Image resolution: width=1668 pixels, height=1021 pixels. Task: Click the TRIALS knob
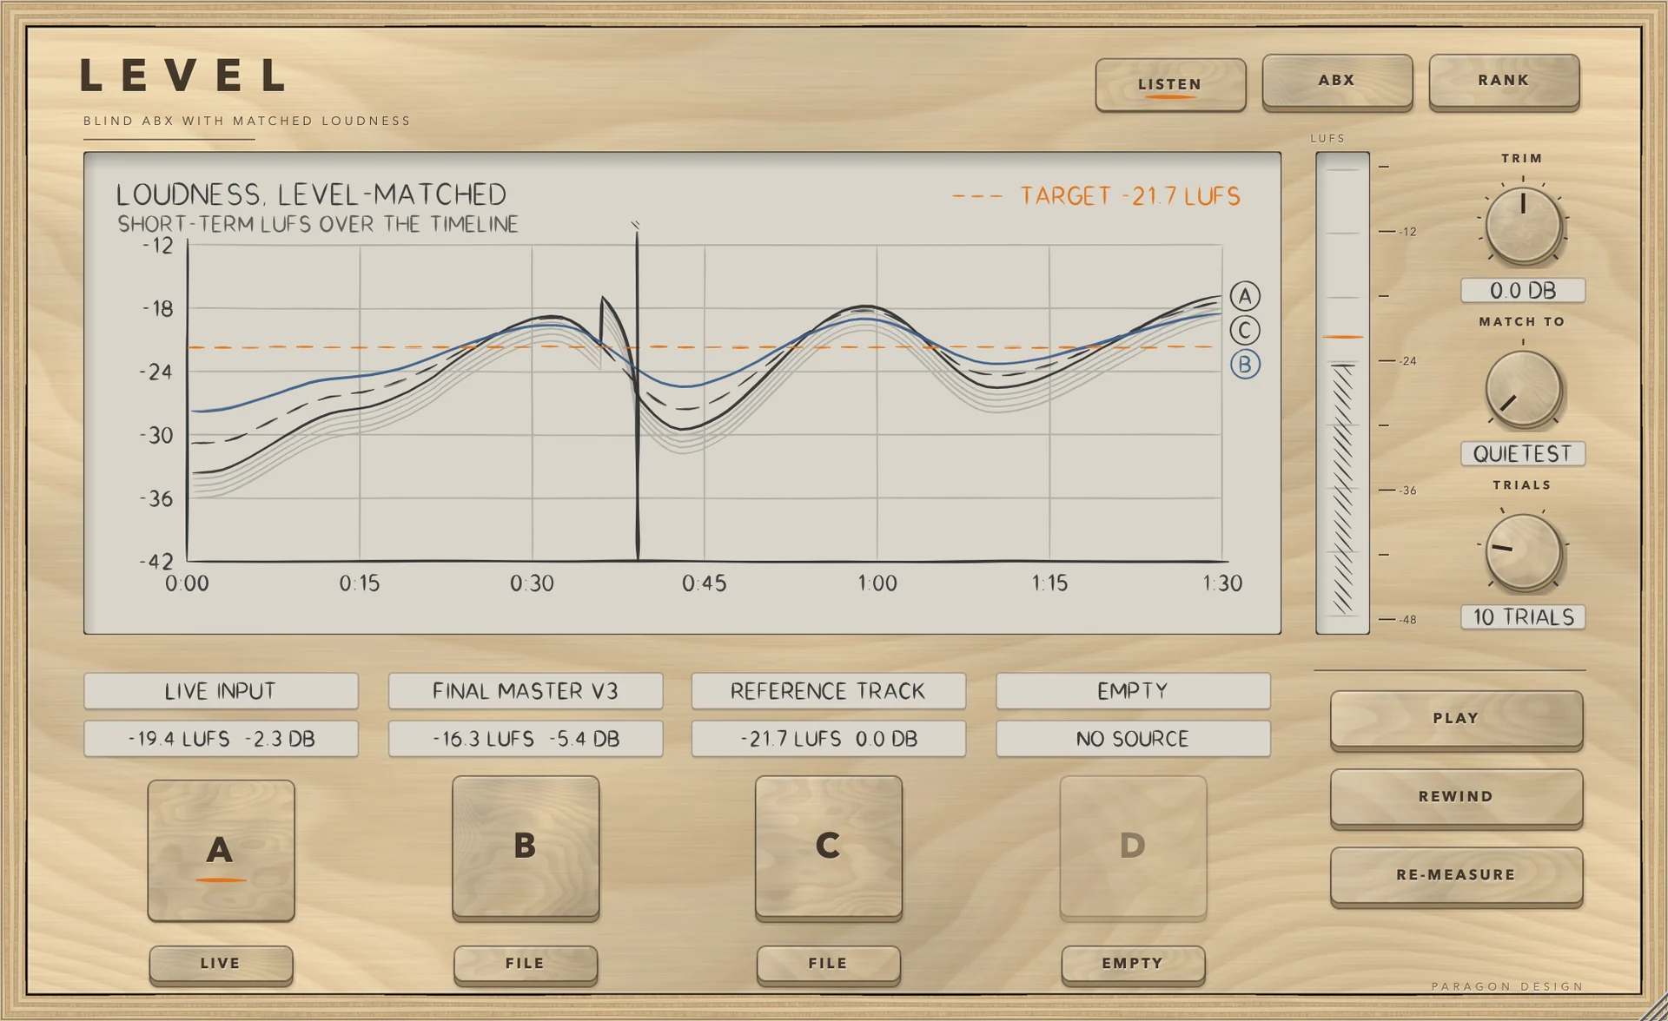click(x=1523, y=552)
